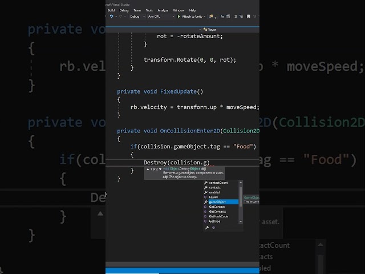Open the Debug menu
This screenshot has height=274, width=365.
(x=124, y=10)
